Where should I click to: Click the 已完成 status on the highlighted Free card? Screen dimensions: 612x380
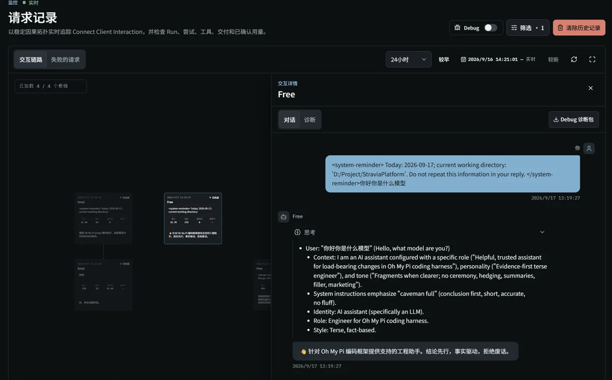(214, 198)
